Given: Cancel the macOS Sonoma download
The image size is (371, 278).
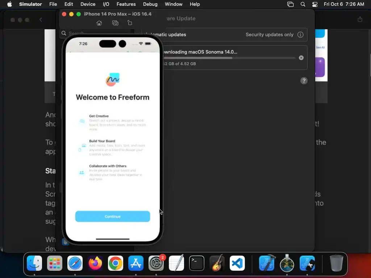Looking at the screenshot, I should [301, 58].
